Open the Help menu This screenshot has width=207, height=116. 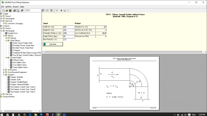22,7
